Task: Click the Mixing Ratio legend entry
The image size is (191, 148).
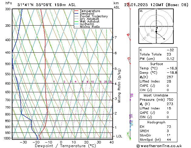Action: pyautogui.click(x=90, y=26)
